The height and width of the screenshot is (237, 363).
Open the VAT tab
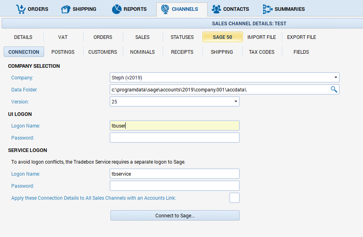point(63,37)
